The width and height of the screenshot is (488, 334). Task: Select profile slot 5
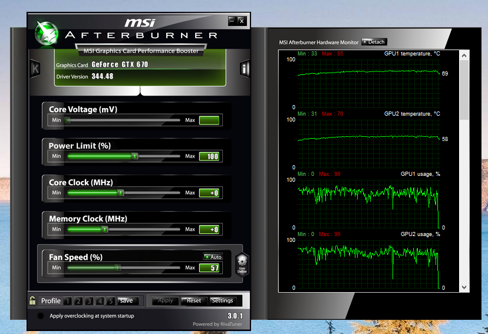pos(111,301)
